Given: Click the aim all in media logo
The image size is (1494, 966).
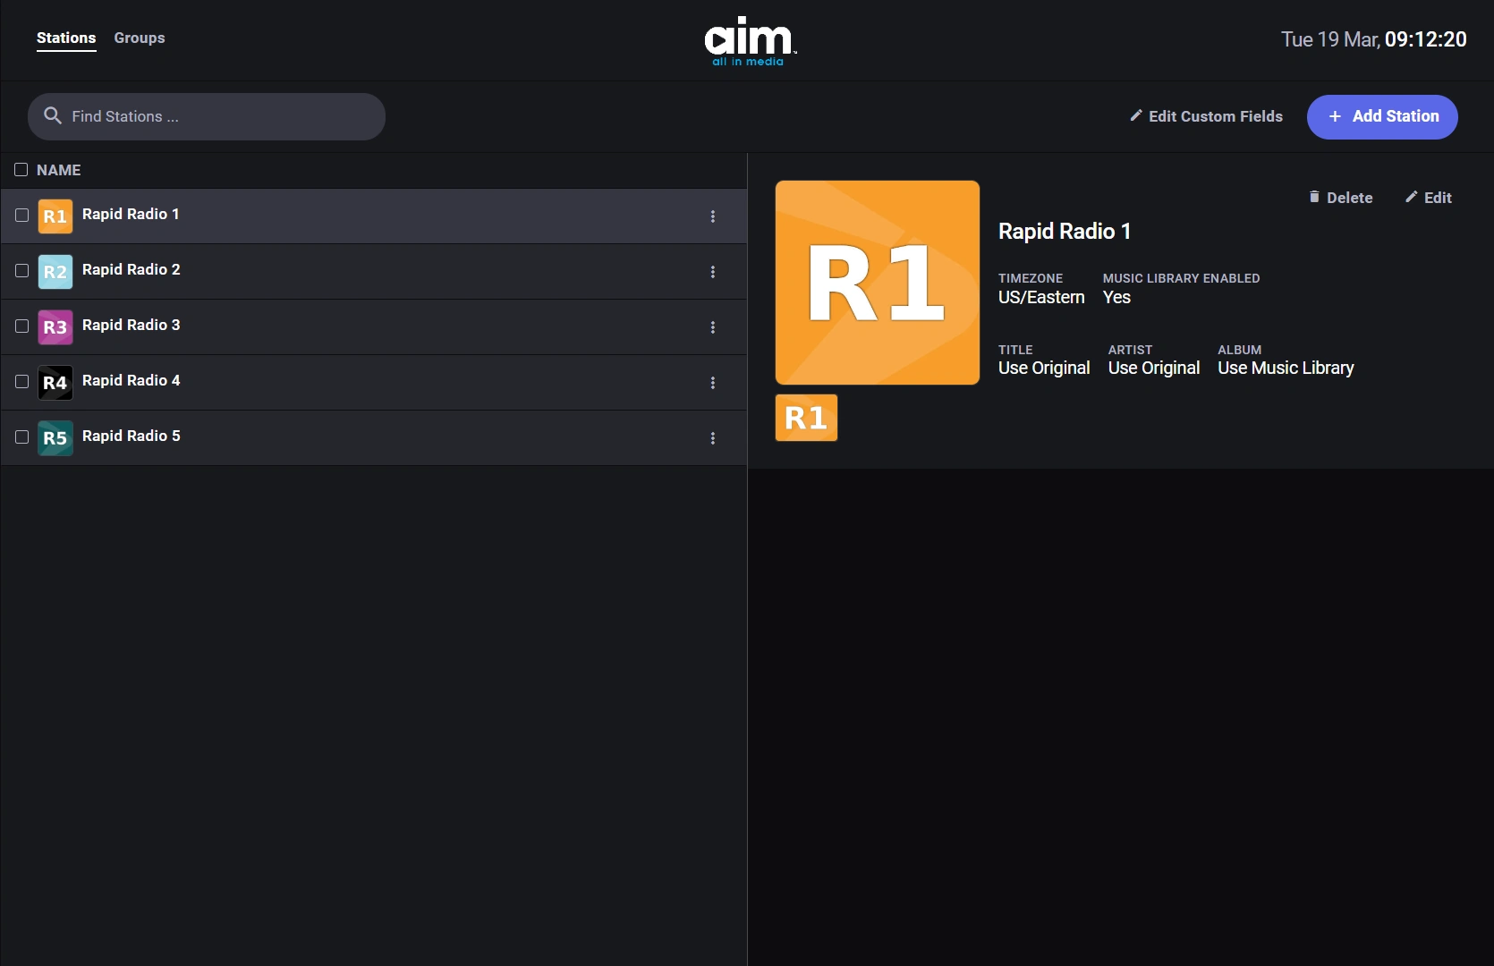Looking at the screenshot, I should pyautogui.click(x=750, y=41).
